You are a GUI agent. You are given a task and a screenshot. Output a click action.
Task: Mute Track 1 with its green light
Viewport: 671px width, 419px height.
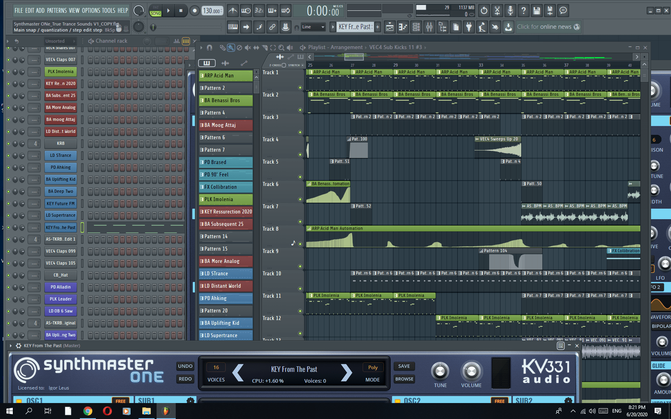(300, 87)
